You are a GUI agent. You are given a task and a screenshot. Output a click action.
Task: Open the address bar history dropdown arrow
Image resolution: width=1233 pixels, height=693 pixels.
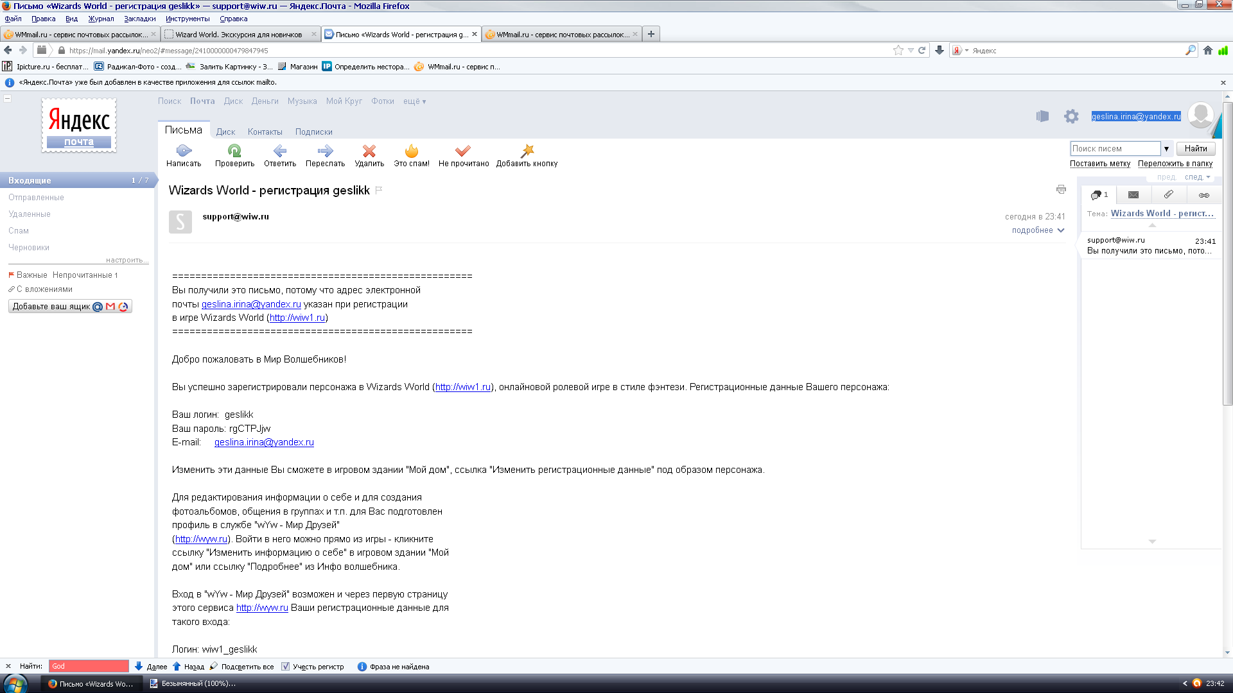click(911, 50)
